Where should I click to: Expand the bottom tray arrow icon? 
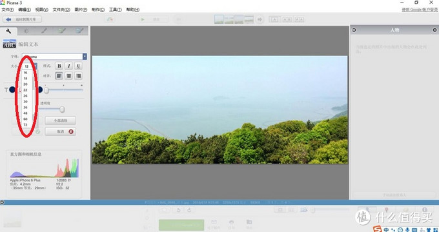click(x=2, y=202)
